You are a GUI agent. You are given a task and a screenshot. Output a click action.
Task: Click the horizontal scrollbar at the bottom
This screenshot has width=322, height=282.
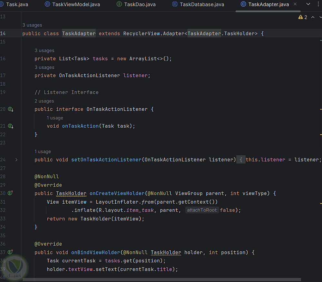pos(162,280)
